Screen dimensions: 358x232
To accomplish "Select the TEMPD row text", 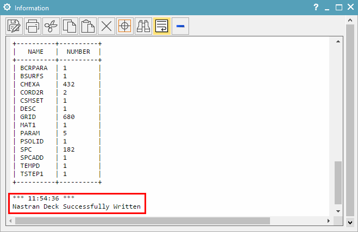I will 30,166.
